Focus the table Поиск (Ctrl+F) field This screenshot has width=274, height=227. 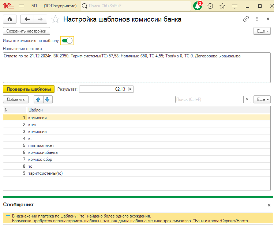click(x=209, y=99)
